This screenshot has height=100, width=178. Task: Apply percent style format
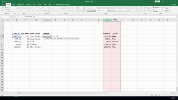65,11
